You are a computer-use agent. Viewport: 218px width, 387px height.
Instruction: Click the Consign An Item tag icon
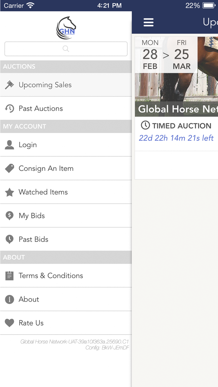(9, 168)
